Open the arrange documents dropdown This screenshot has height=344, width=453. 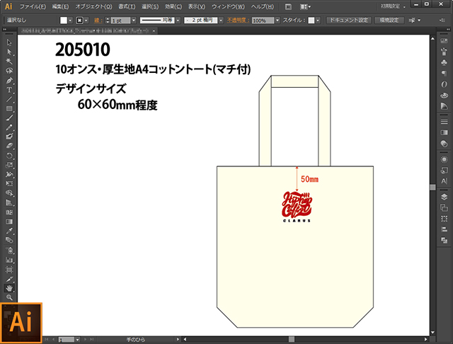305,6
